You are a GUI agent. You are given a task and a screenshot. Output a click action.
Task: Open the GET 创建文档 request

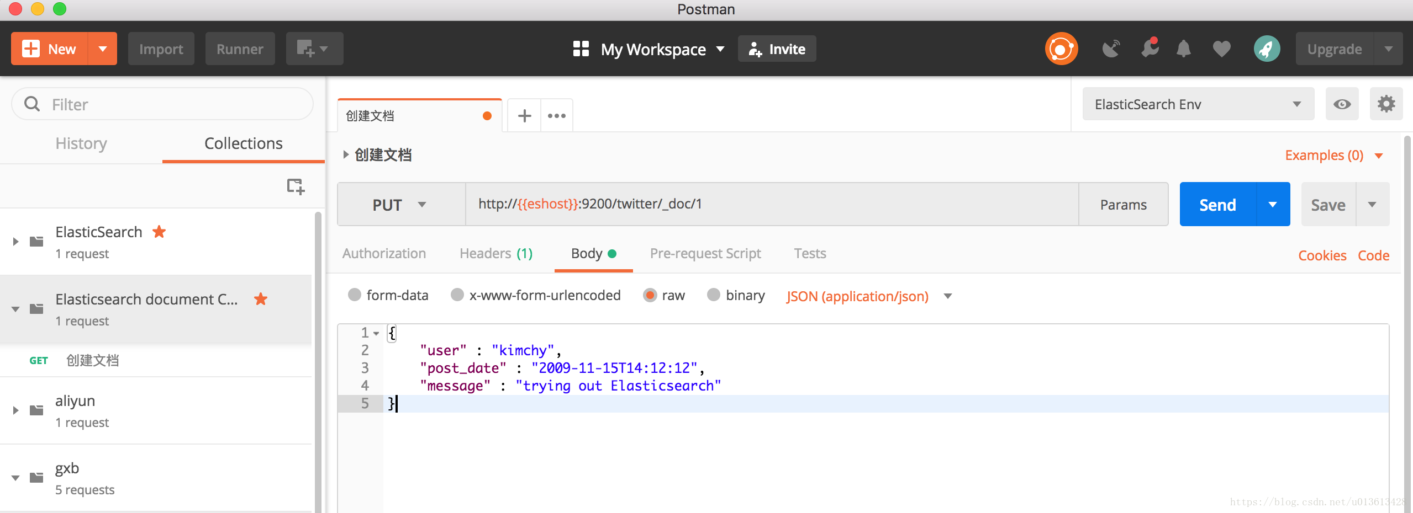[x=156, y=360]
